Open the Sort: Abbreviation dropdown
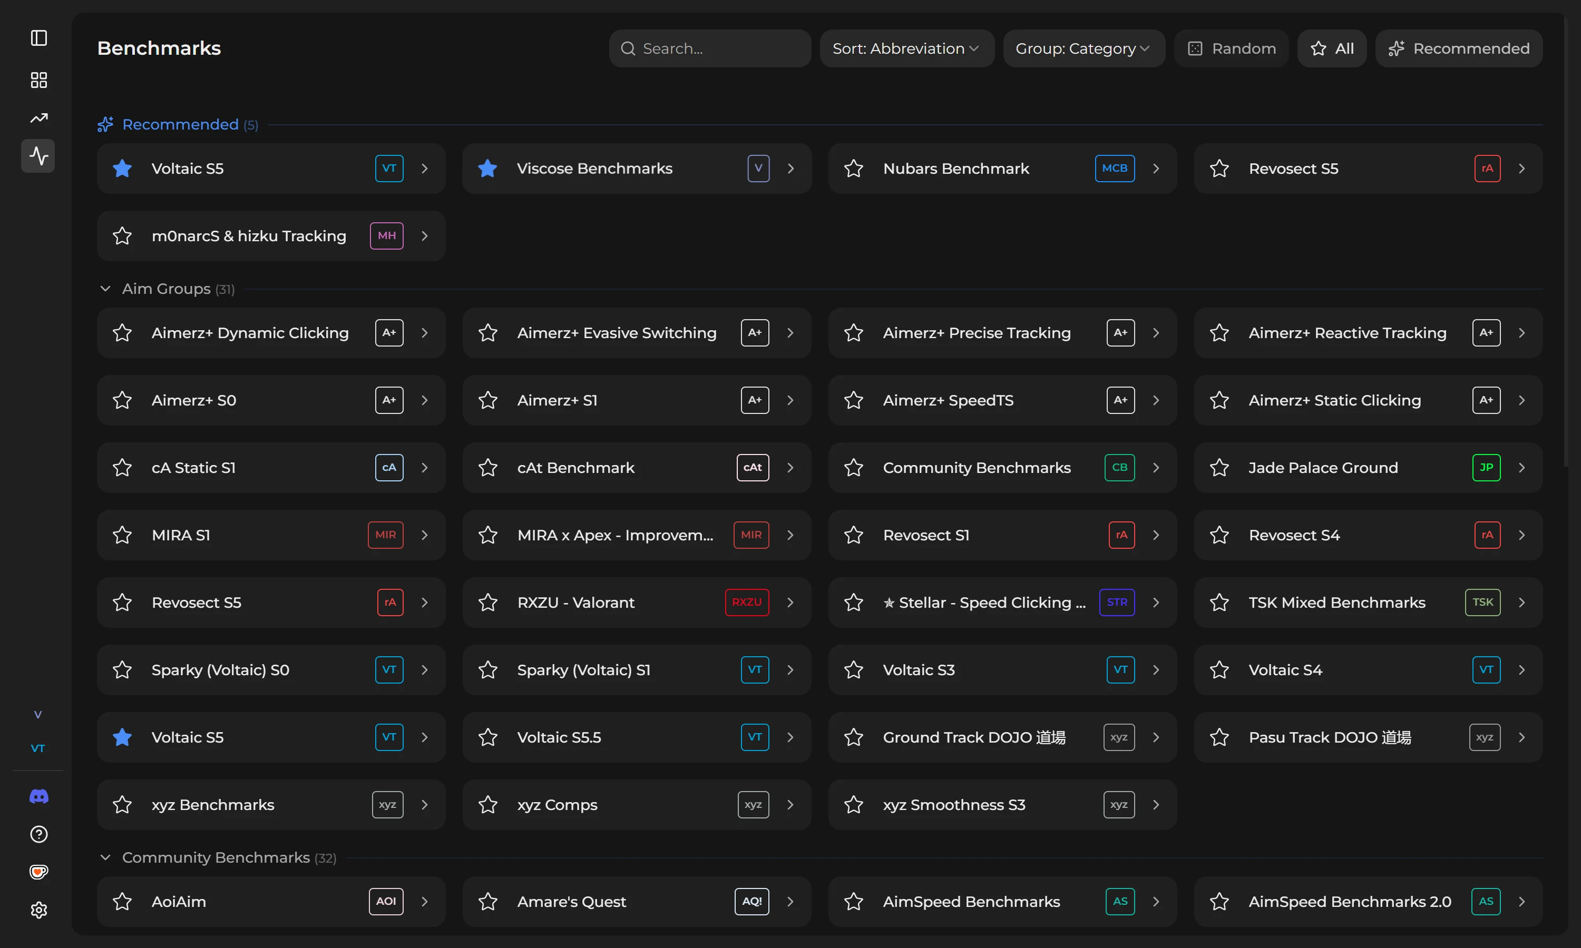 point(907,48)
